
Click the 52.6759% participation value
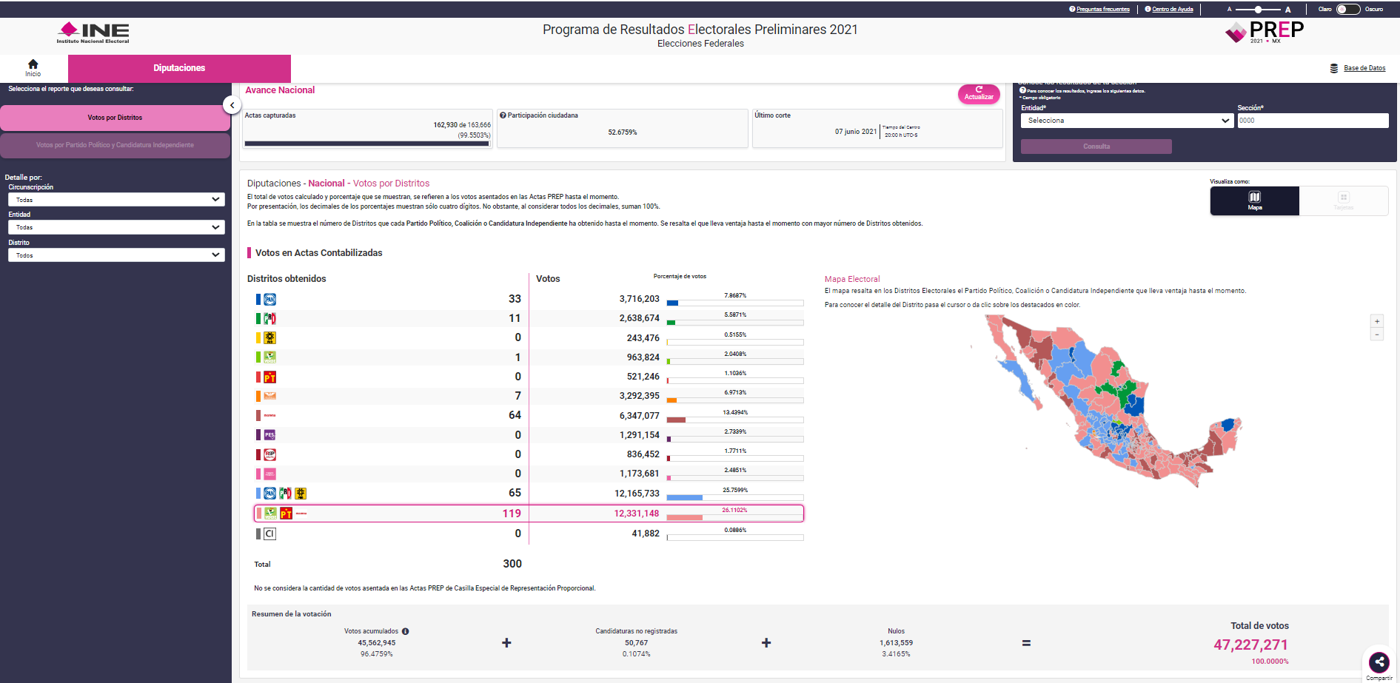623,132
